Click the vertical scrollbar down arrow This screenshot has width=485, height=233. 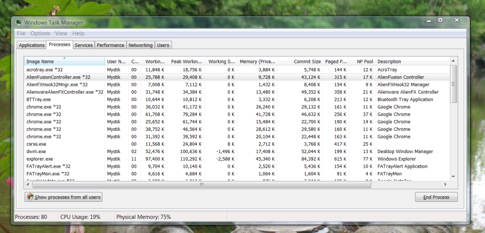(x=453, y=177)
